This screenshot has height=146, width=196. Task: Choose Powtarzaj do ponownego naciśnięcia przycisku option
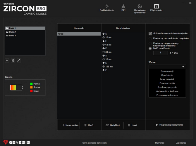(x=150, y=44)
